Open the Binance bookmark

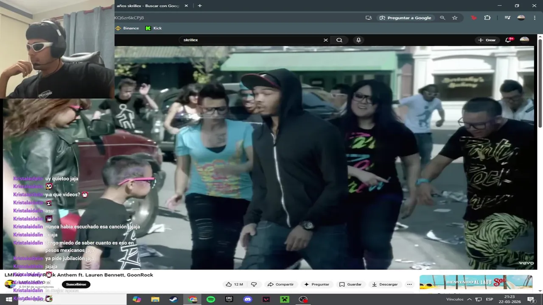(127, 28)
